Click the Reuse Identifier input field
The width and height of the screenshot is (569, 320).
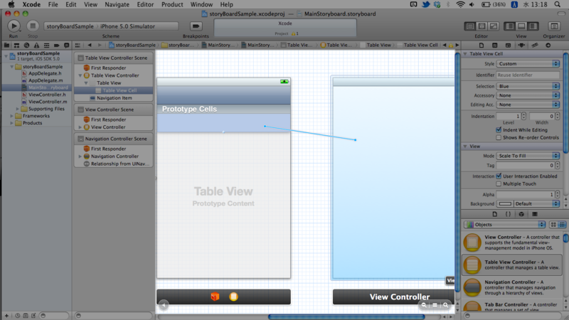pyautogui.click(x=528, y=75)
